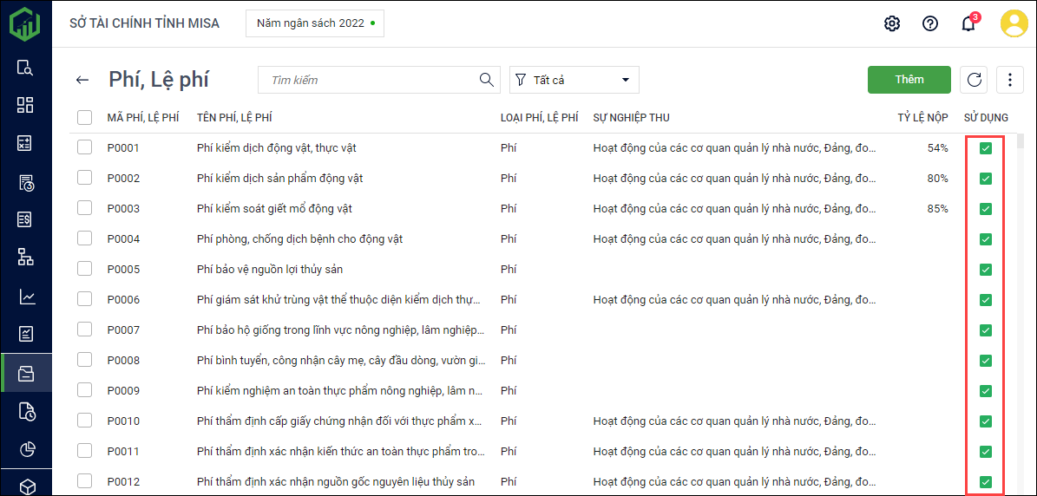Open the line chart icon in the sidebar
The height and width of the screenshot is (496, 1037).
pyautogui.click(x=26, y=297)
